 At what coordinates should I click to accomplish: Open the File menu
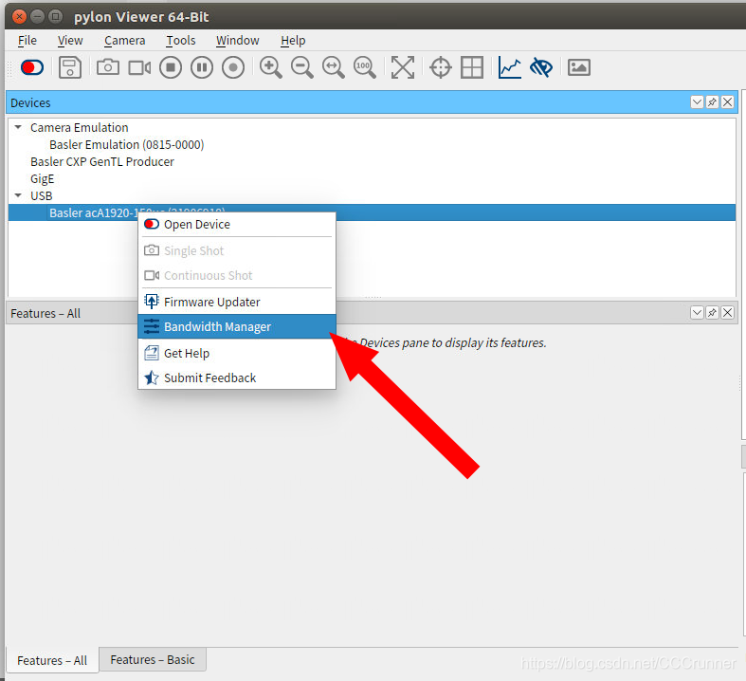(27, 41)
